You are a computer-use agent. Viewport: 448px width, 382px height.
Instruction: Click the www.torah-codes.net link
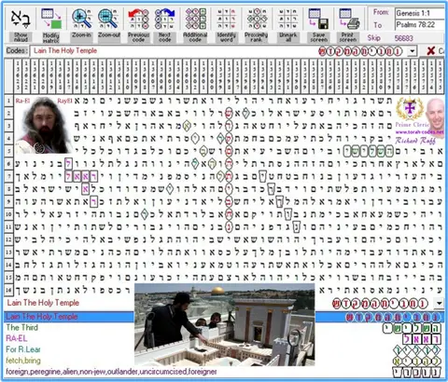click(x=419, y=132)
